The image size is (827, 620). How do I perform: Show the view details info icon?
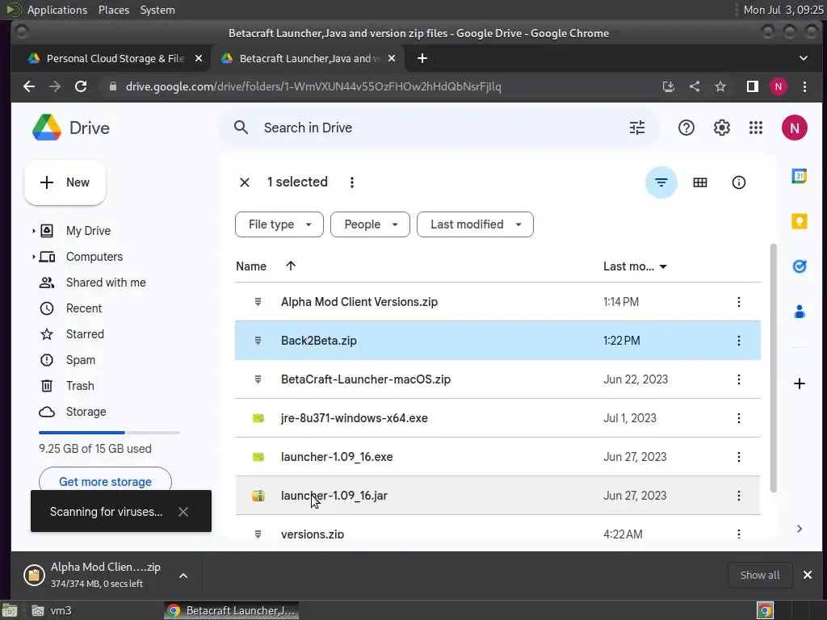click(738, 182)
